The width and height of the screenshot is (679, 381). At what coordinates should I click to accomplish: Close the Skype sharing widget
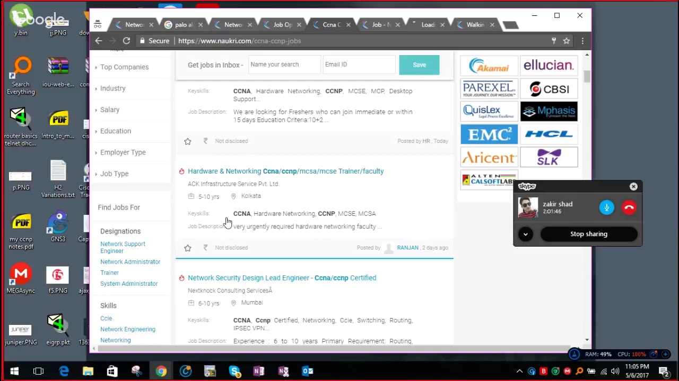coord(633,186)
